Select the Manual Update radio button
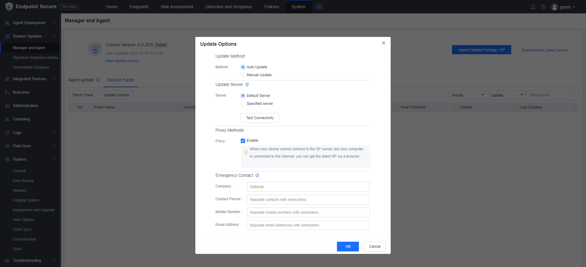The height and width of the screenshot is (267, 586). pyautogui.click(x=243, y=75)
